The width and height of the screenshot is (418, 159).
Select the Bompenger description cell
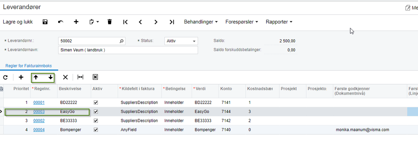[x=74, y=130]
